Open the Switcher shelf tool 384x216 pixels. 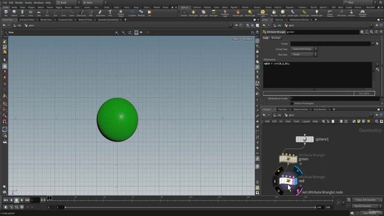pyautogui.click(x=352, y=13)
